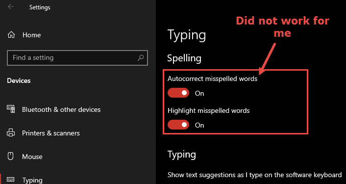346x184 pixels.
Task: Select the Typing label in the sidebar
Action: point(32,180)
